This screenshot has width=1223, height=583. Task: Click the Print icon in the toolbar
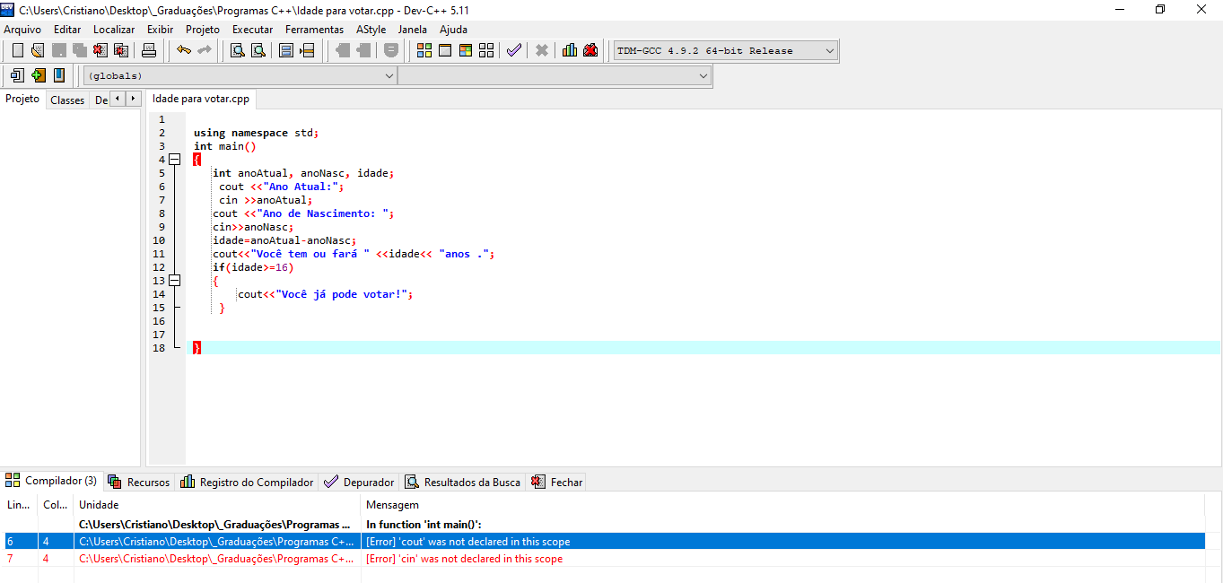point(149,50)
